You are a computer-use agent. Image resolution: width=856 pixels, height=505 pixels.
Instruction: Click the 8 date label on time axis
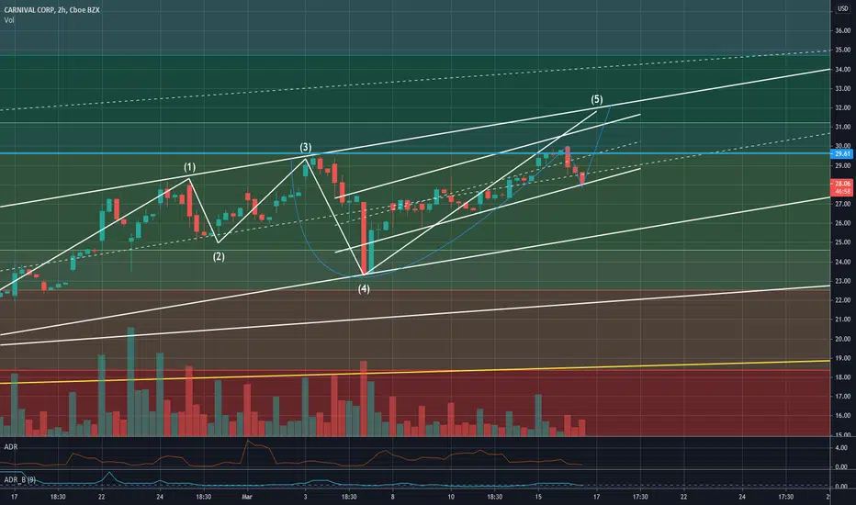pos(392,497)
